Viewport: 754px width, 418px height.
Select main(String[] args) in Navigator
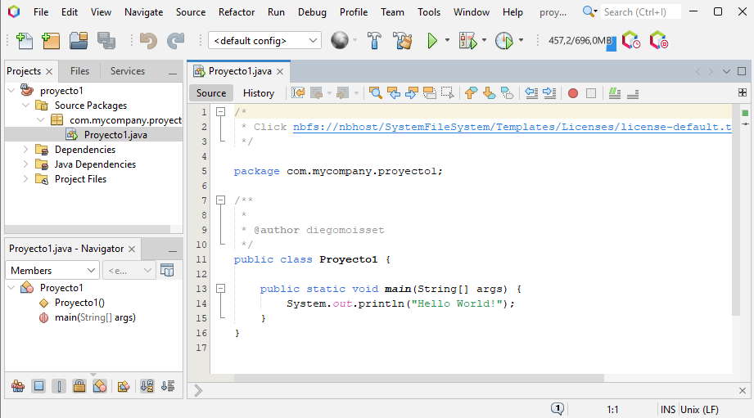[95, 317]
